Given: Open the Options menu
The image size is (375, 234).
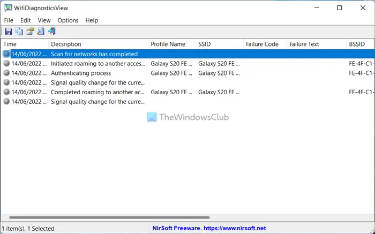Looking at the screenshot, I should [x=68, y=20].
